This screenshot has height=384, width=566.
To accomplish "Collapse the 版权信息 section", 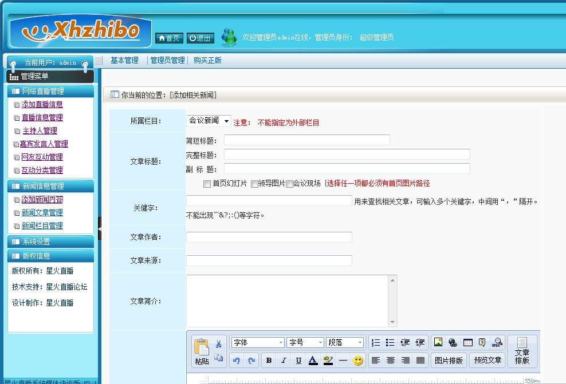I will [50, 256].
